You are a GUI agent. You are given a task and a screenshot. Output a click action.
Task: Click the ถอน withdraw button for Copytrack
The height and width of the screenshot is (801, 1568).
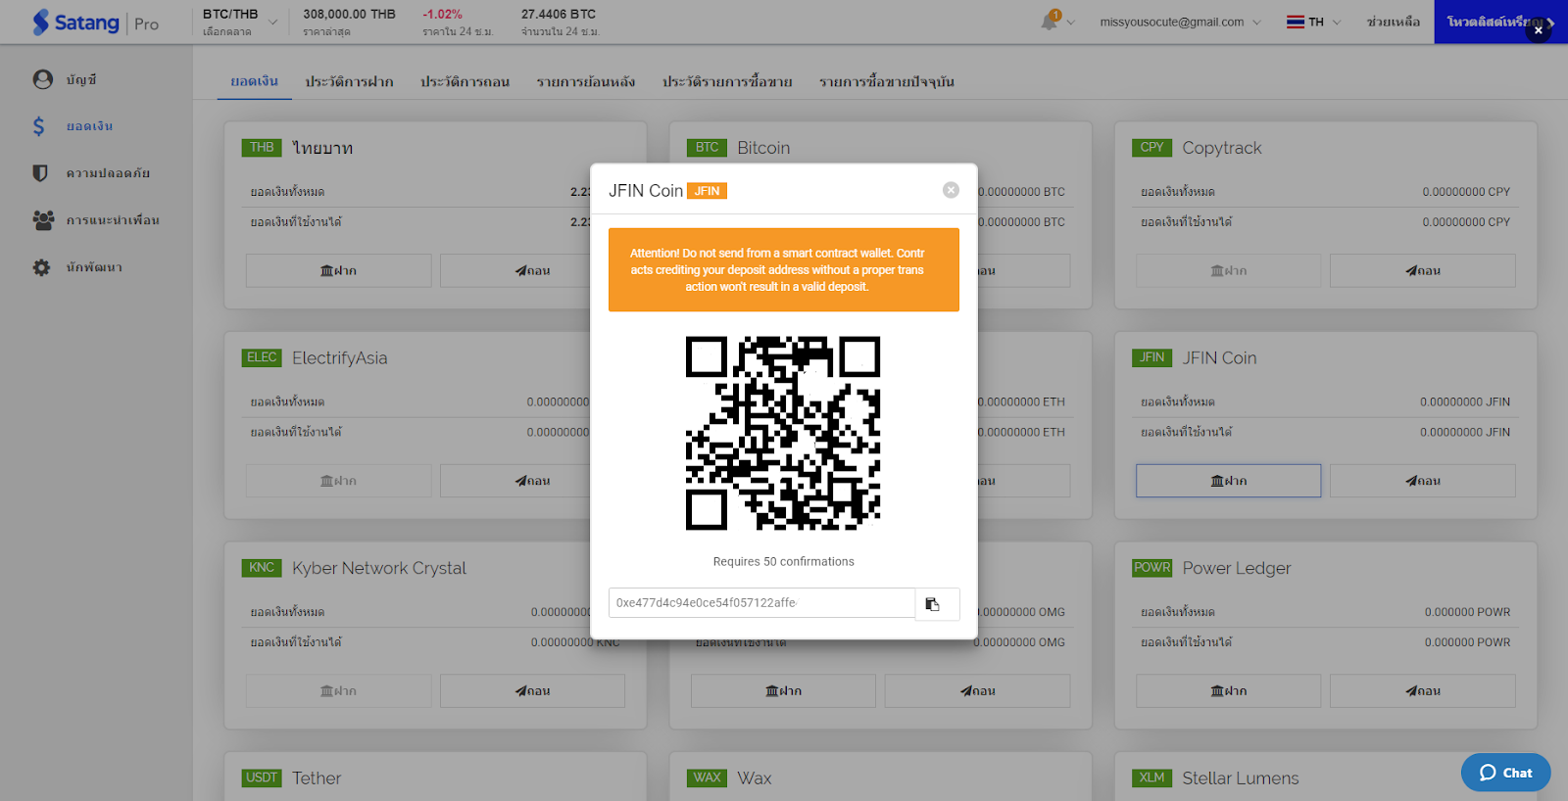(x=1422, y=270)
